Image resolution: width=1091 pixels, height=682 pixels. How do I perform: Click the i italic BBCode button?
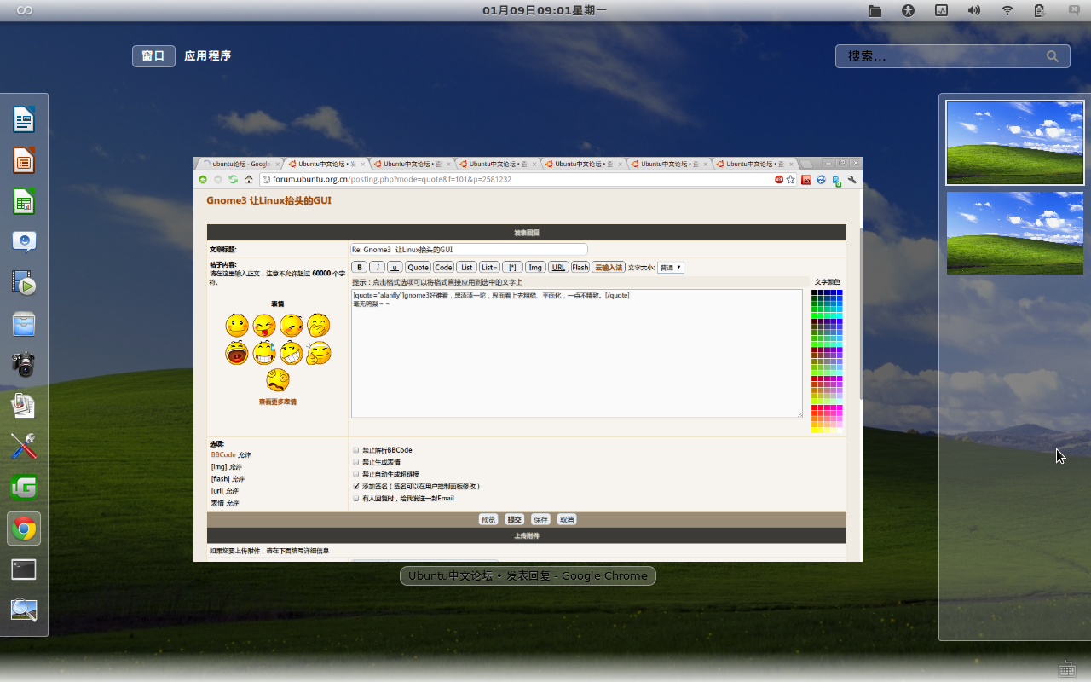tap(378, 267)
